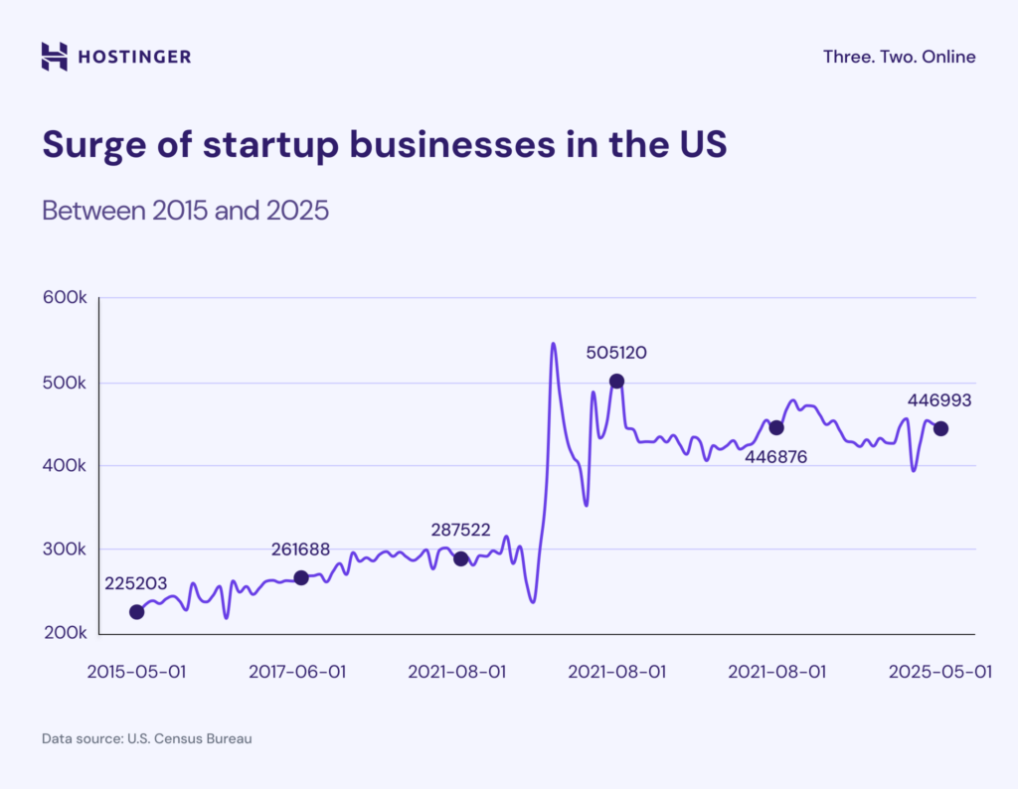Select the 287522 data point marker
The image size is (1018, 789).
pos(460,558)
